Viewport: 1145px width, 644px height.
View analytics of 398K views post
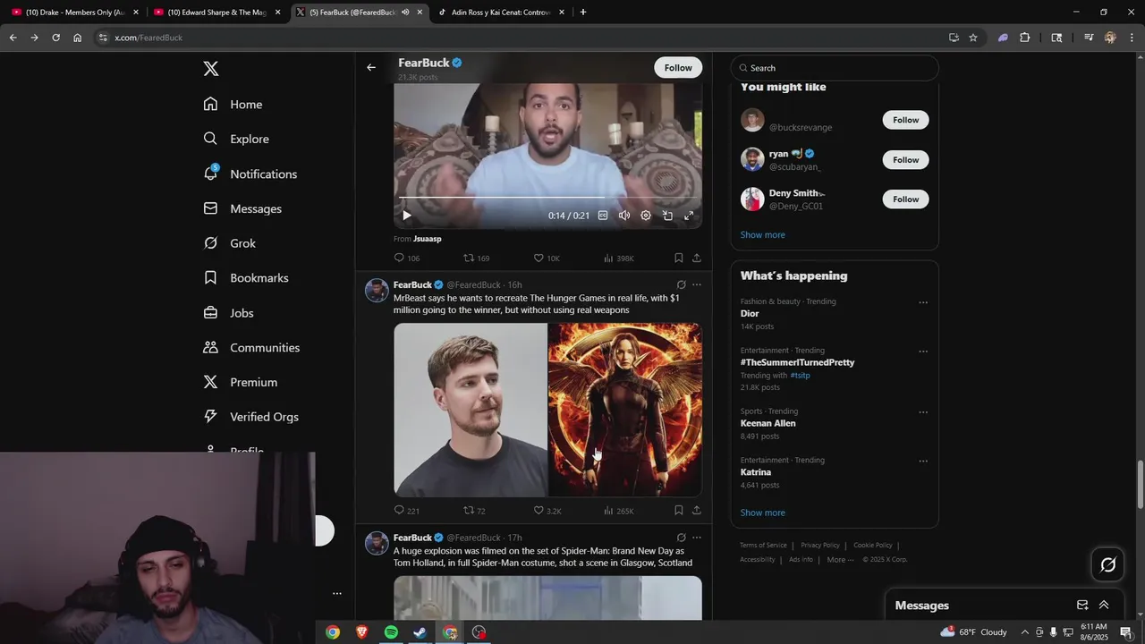pos(618,258)
